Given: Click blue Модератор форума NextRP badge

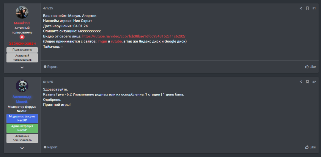Looking at the screenshot, I should 22,119.
